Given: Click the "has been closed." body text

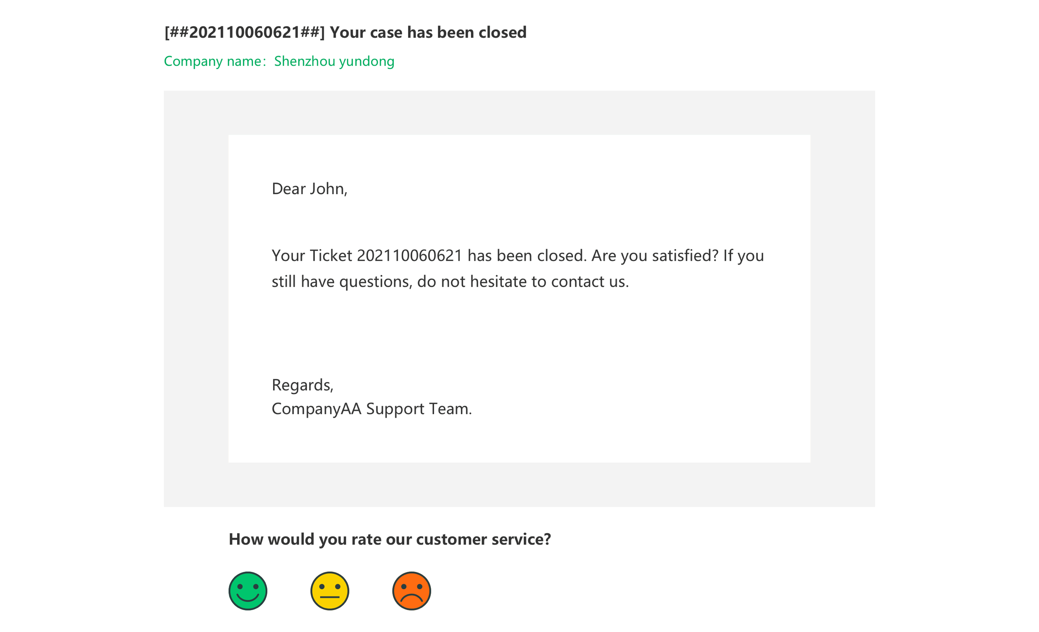Looking at the screenshot, I should click(x=527, y=256).
